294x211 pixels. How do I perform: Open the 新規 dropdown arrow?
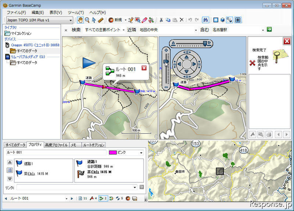(125, 20)
